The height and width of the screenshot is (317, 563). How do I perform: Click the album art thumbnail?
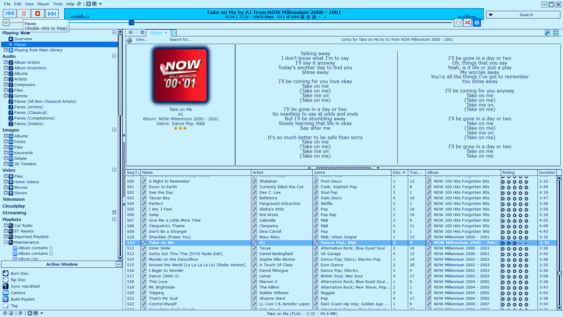[181, 75]
